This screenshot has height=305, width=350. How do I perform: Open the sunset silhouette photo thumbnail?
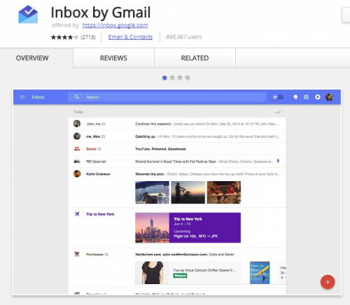point(188,192)
